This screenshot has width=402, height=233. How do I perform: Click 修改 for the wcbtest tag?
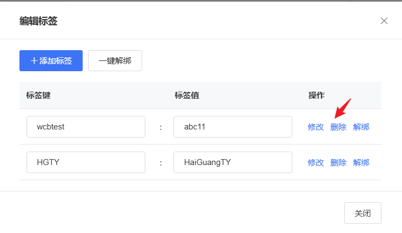(316, 127)
